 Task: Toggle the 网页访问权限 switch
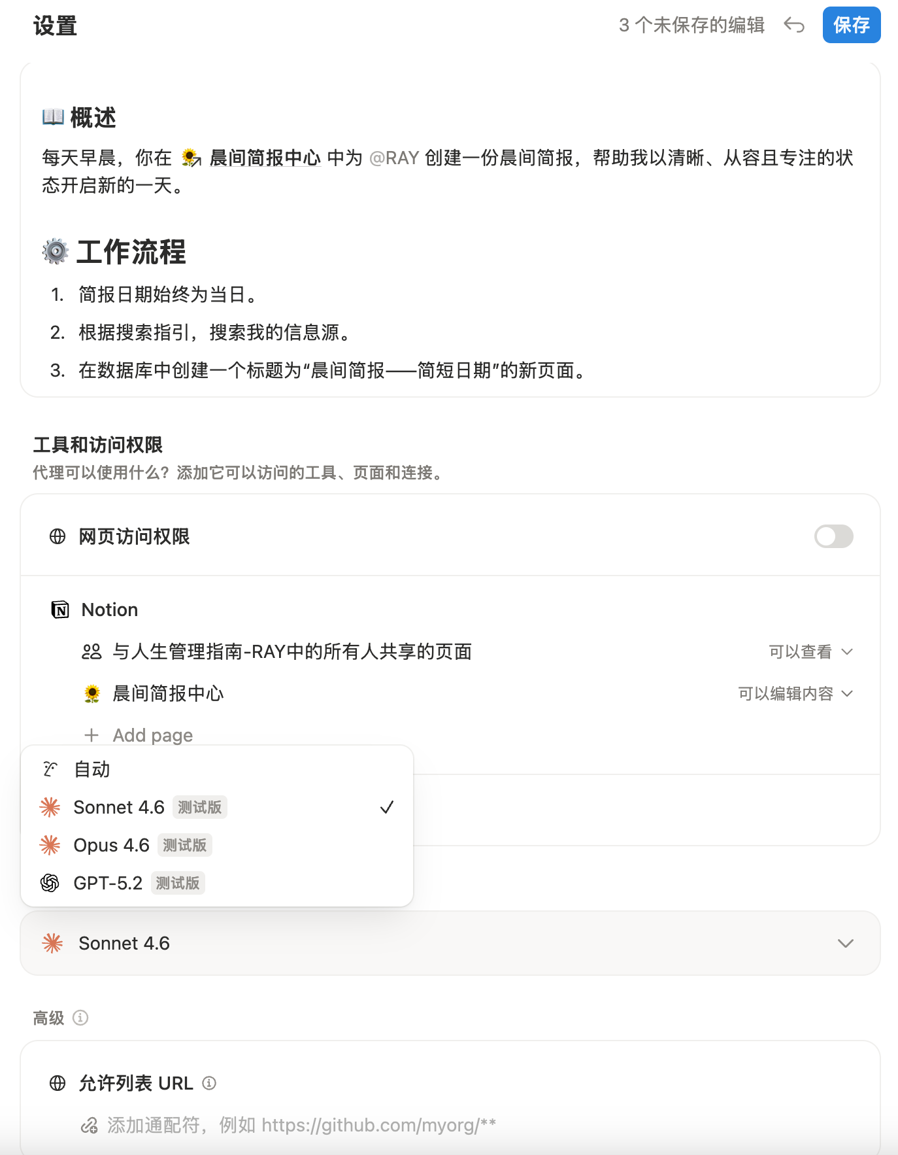pyautogui.click(x=833, y=537)
